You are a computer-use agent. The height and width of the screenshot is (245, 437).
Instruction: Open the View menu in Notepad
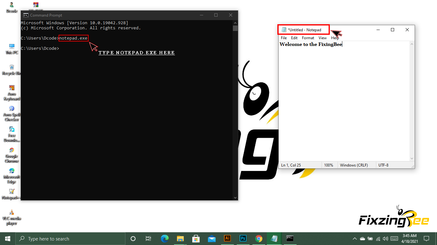322,38
